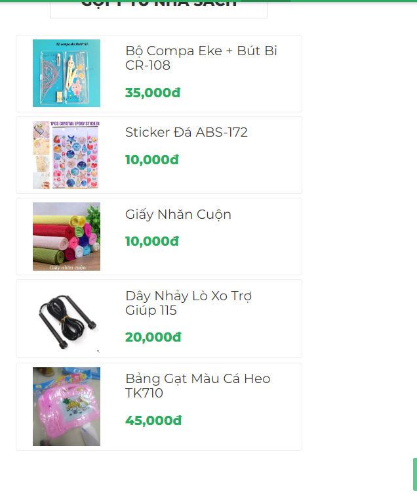Screen dimensions: 417x498
Task: Click the 45,000đ drawing board price
Action: (153, 420)
